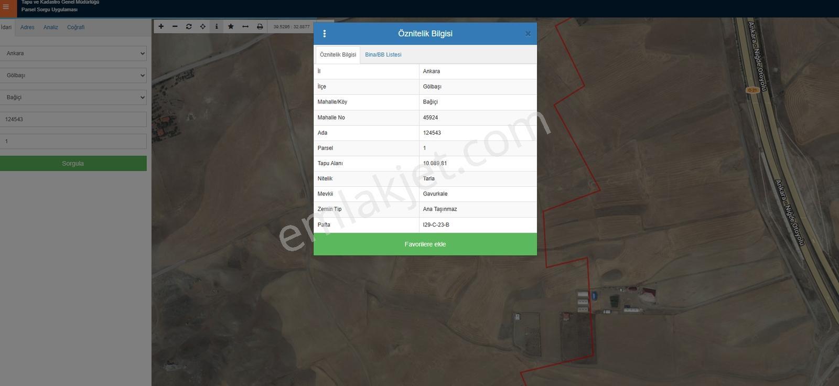This screenshot has width=839, height=386.
Task: Click the Ada value 124543 in dialog
Action: click(432, 133)
